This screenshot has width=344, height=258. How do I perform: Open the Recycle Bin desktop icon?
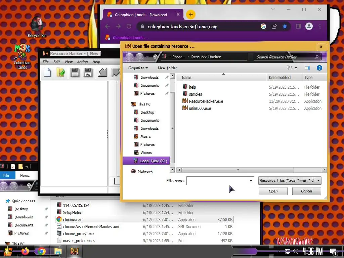coord(37,27)
